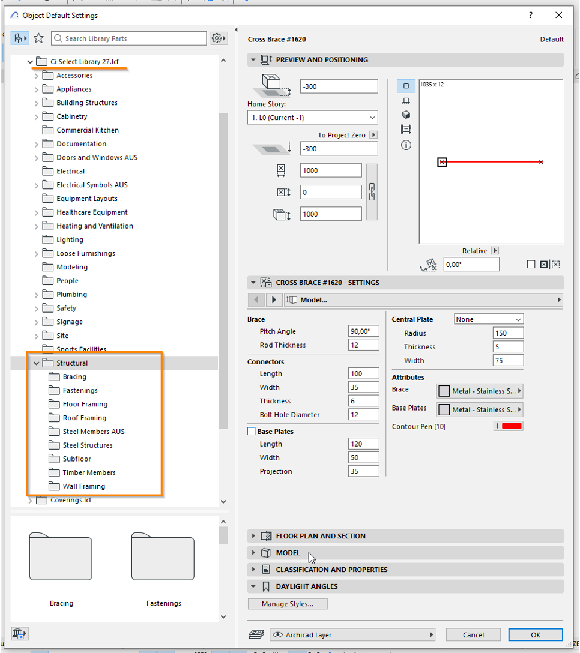Click the Manage Styles button
The image size is (580, 653).
coord(288,604)
